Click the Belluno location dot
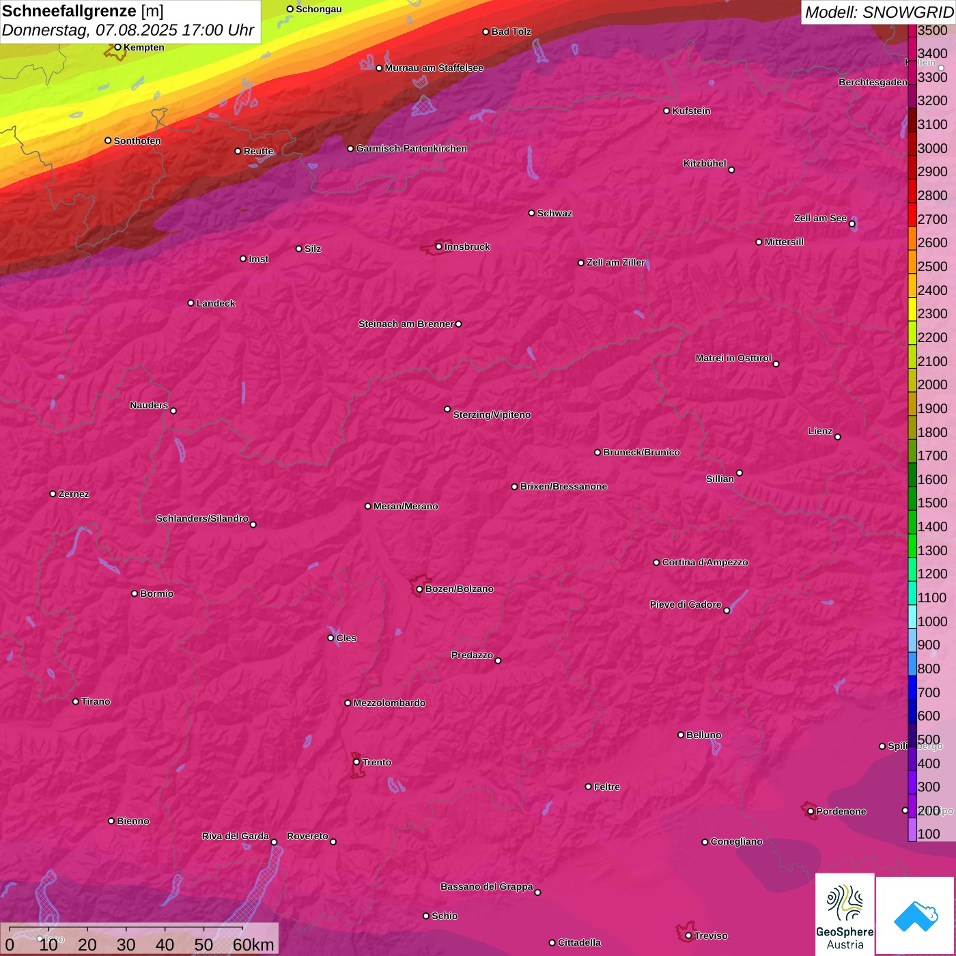The width and height of the screenshot is (956, 956). point(680,735)
